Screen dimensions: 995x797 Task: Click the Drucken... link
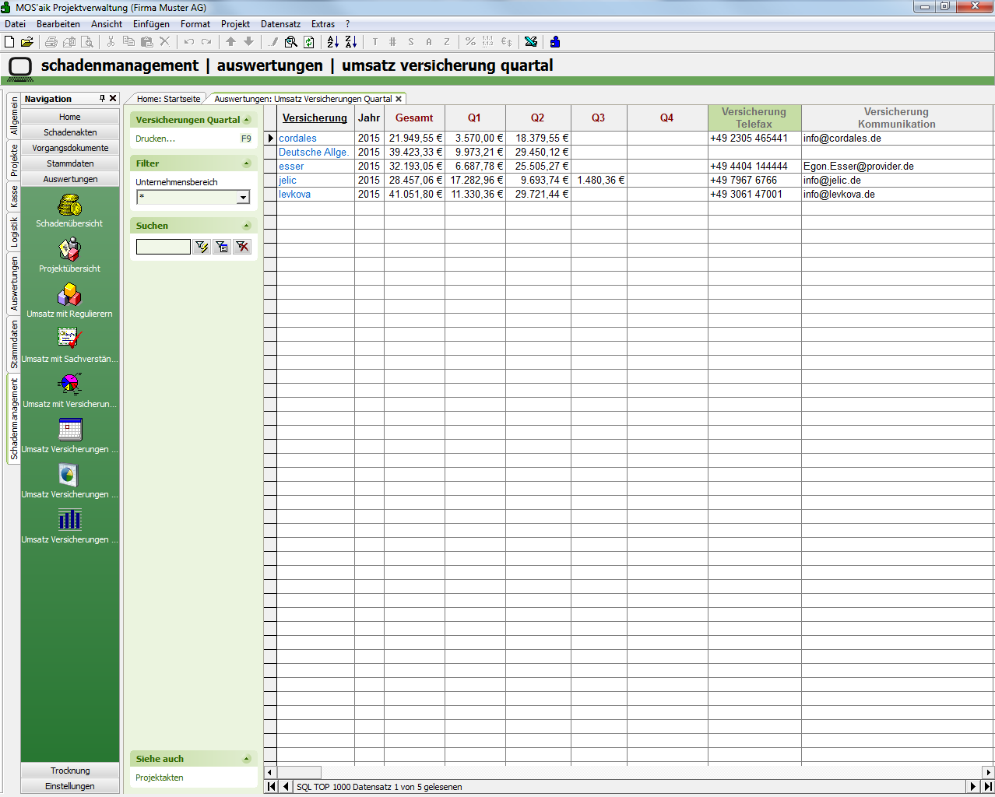tap(156, 139)
